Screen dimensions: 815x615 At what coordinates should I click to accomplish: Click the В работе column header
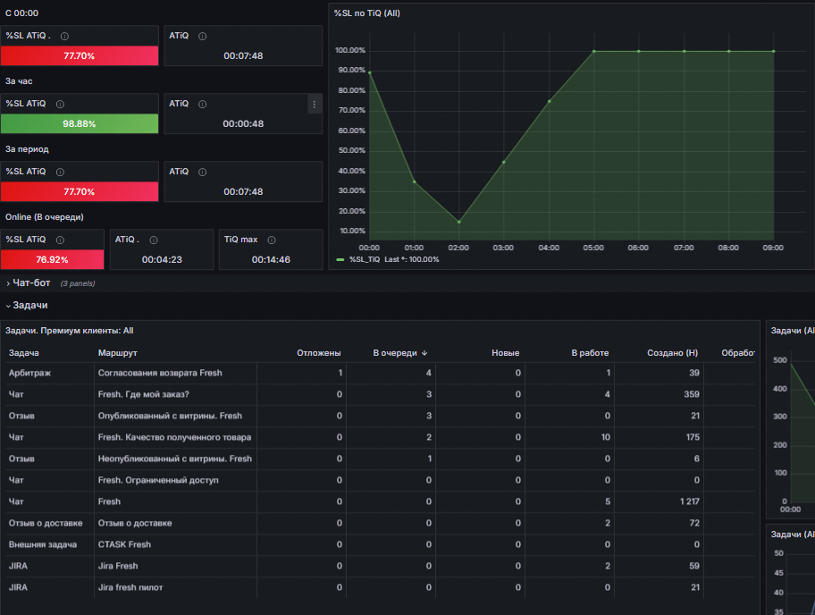click(590, 353)
